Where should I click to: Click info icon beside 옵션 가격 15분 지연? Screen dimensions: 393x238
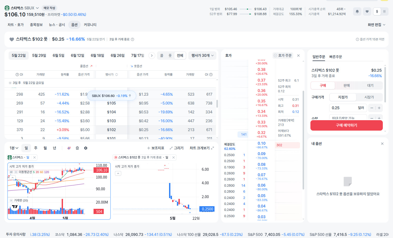pyautogui.click(x=357, y=39)
